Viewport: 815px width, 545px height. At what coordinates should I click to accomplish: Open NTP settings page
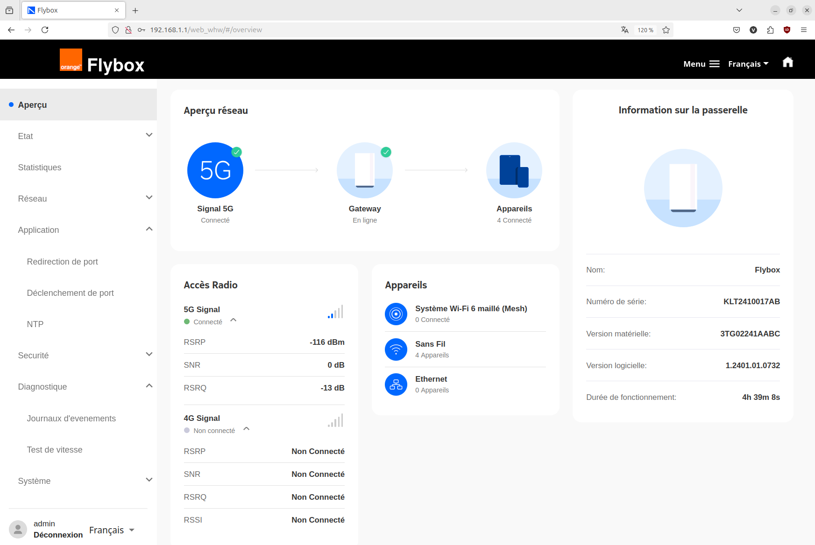pos(35,324)
